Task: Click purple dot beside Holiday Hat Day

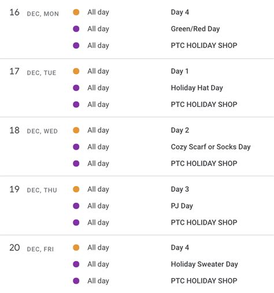Action: click(76, 88)
